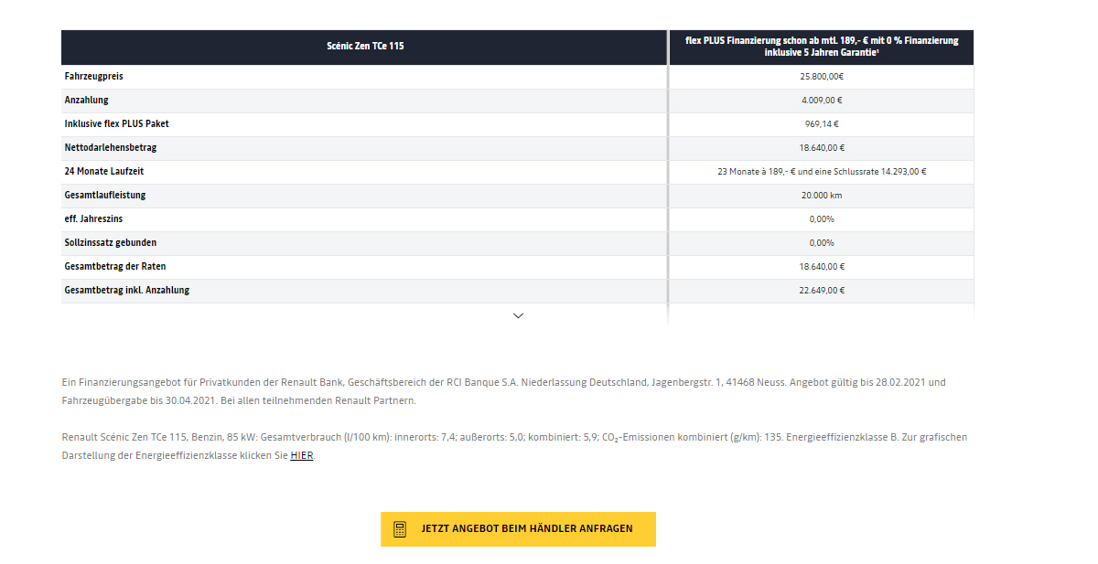
Task: Select the 'Scénic Zen TCe 115' table header
Action: click(364, 47)
